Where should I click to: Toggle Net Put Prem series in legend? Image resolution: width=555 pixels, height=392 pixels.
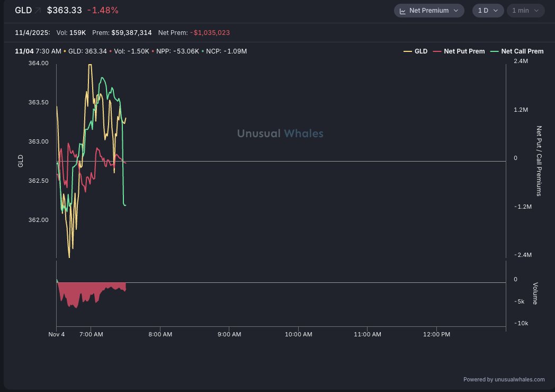tap(464, 51)
